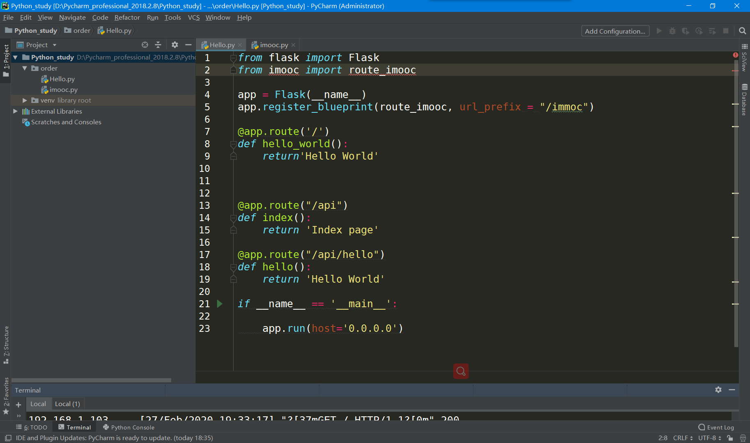Open the SciView side panel
Viewport: 750px width, 443px height.
coord(744,58)
